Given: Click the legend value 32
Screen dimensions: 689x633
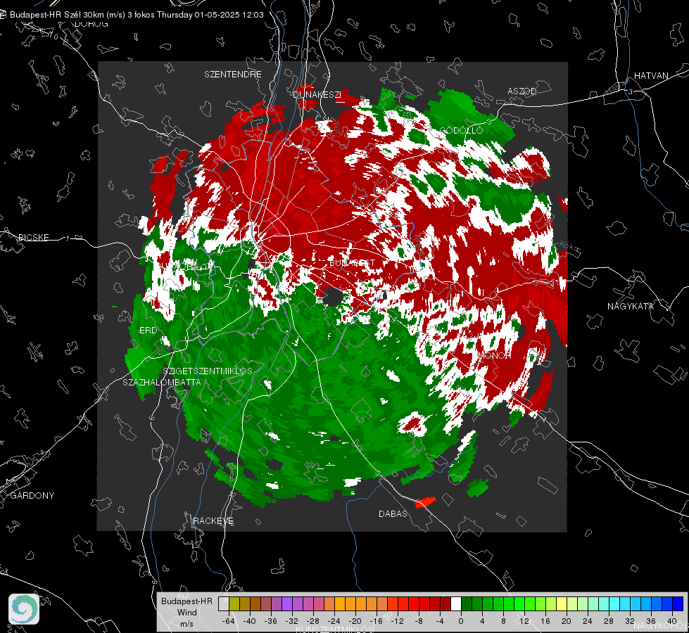Looking at the screenshot, I should 629,621.
